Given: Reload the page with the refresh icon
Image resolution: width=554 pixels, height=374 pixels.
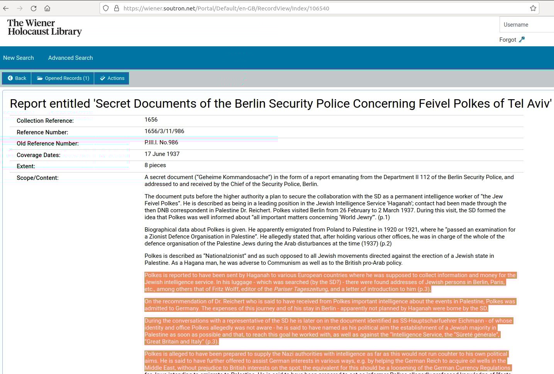Looking at the screenshot, I should (34, 8).
